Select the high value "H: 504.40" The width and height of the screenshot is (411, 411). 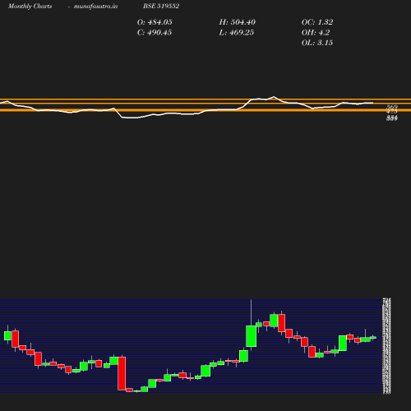point(238,22)
